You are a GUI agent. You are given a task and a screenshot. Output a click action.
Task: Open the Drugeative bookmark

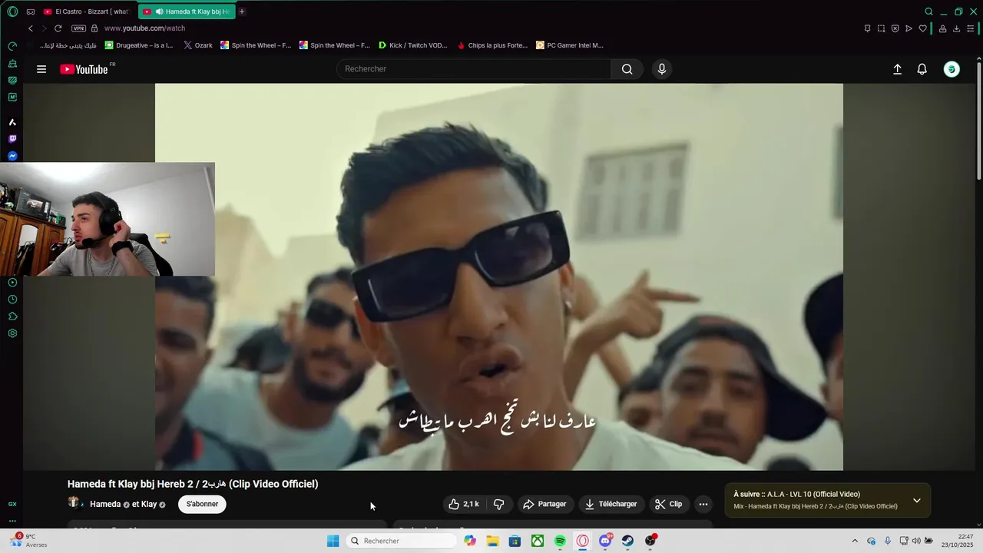[x=139, y=45]
